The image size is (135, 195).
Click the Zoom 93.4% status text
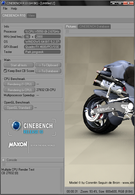pos(89,192)
